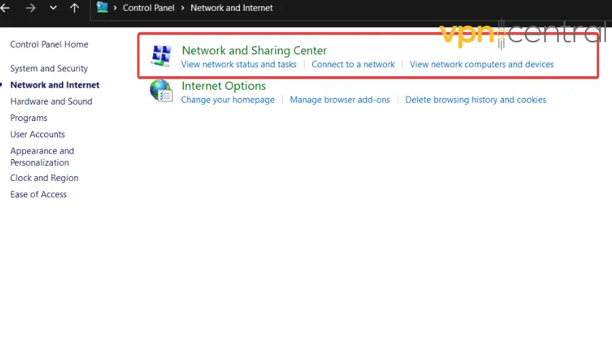Screen dimensions: 612x340
Task: Go up one level with up arrow
Action: tap(74, 7)
